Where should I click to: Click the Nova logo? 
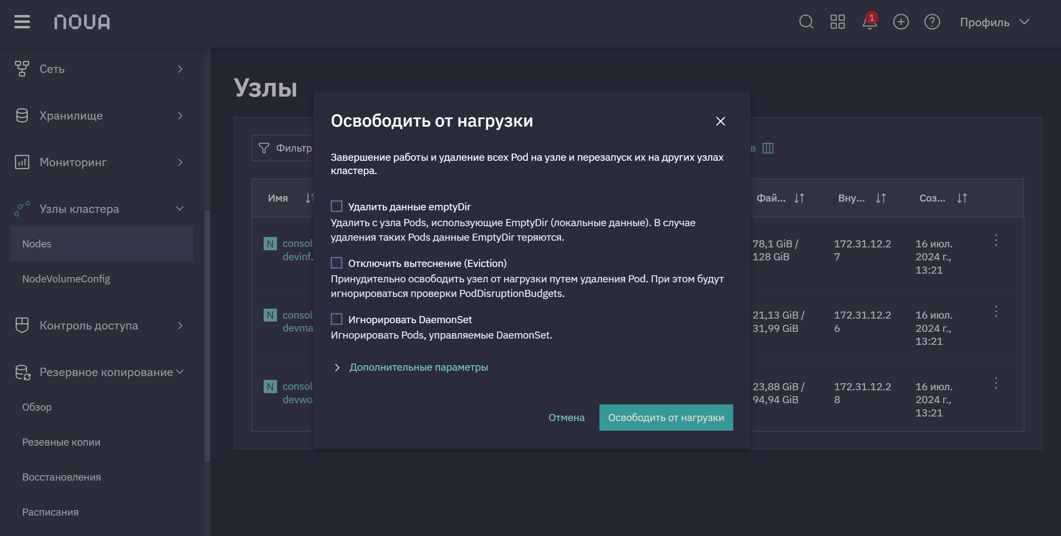(82, 22)
